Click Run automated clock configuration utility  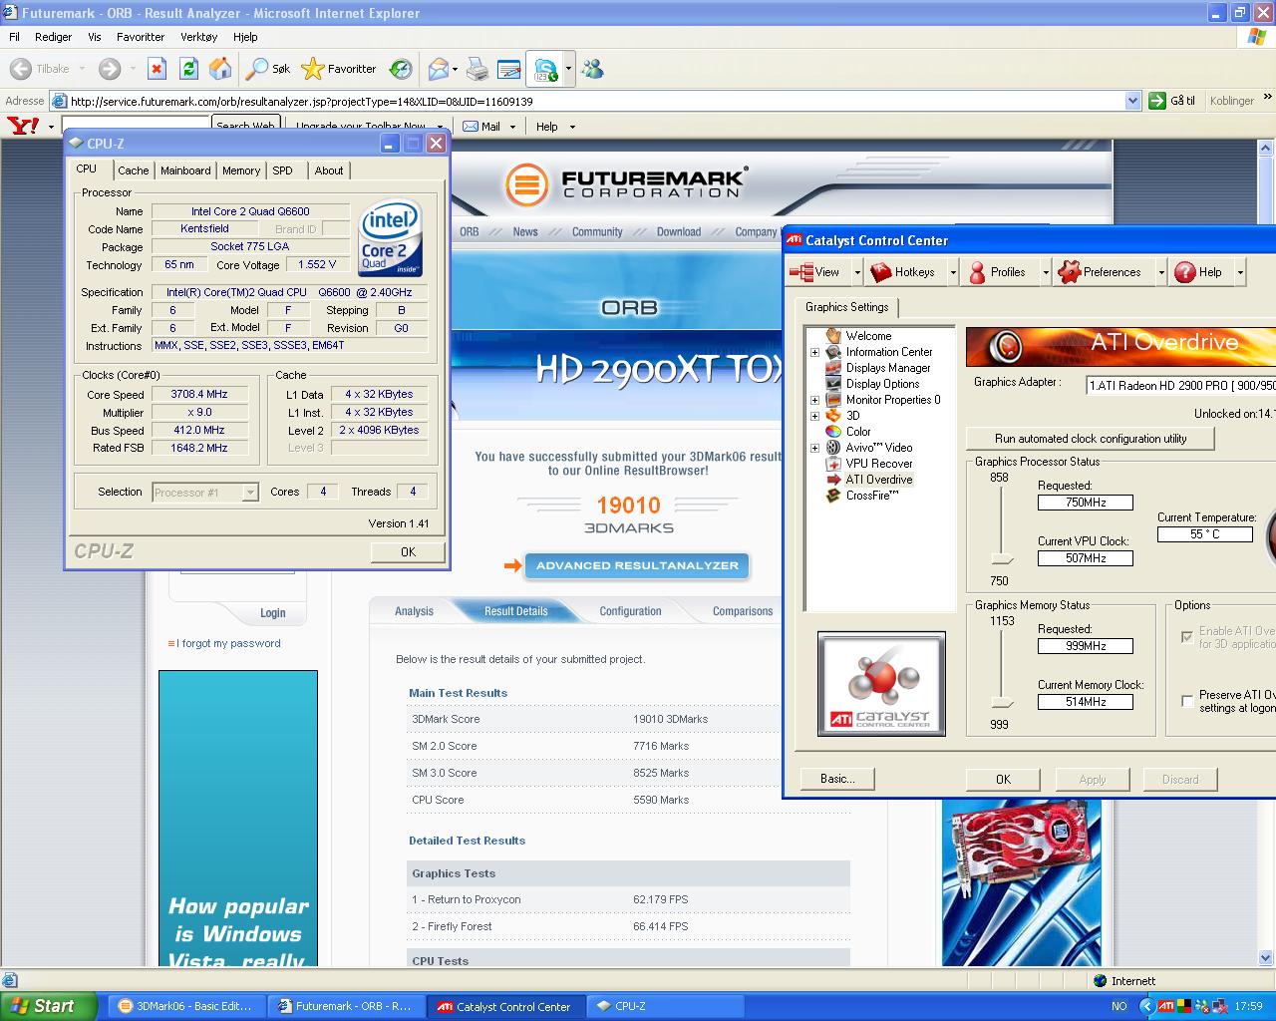[1091, 439]
